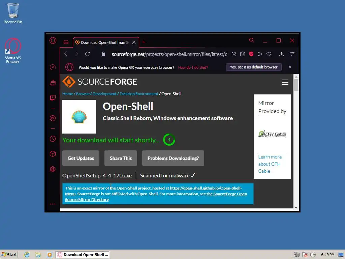Open Extensions cube icon in sidebar

tap(53, 154)
